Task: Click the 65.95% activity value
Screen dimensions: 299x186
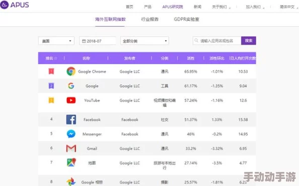Action: [191, 72]
